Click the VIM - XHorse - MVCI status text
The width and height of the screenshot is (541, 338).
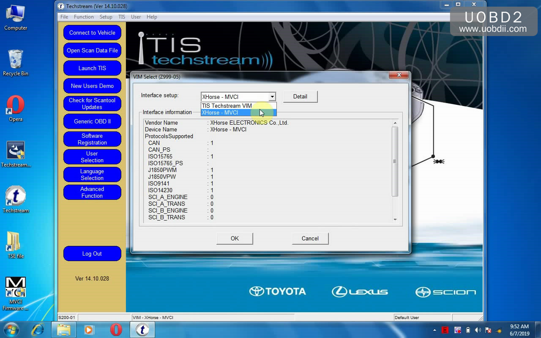coord(153,317)
